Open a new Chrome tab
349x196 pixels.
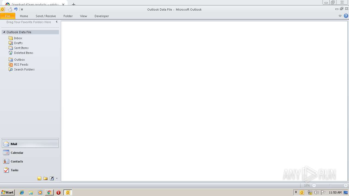click(74, 4)
